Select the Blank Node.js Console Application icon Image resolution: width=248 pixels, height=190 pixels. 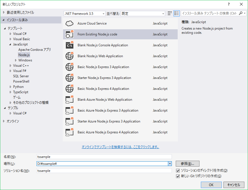coord(69,45)
